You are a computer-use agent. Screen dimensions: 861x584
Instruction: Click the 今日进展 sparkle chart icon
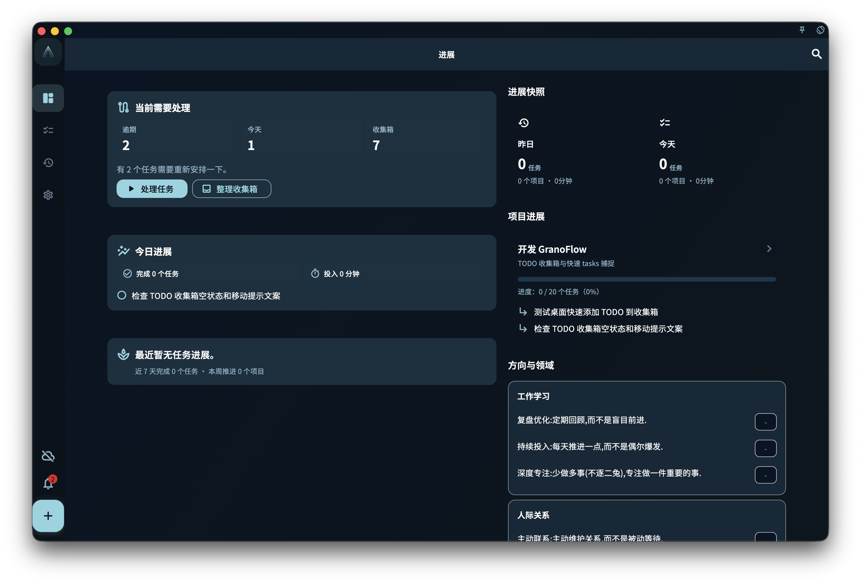(x=123, y=251)
